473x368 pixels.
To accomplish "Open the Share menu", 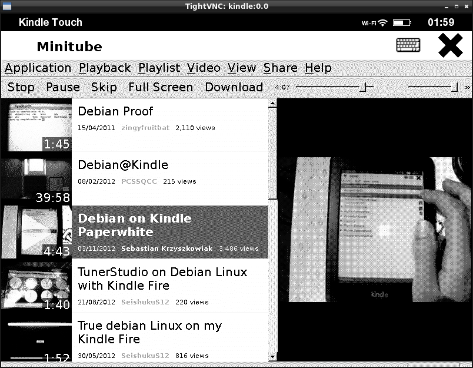I will point(280,68).
